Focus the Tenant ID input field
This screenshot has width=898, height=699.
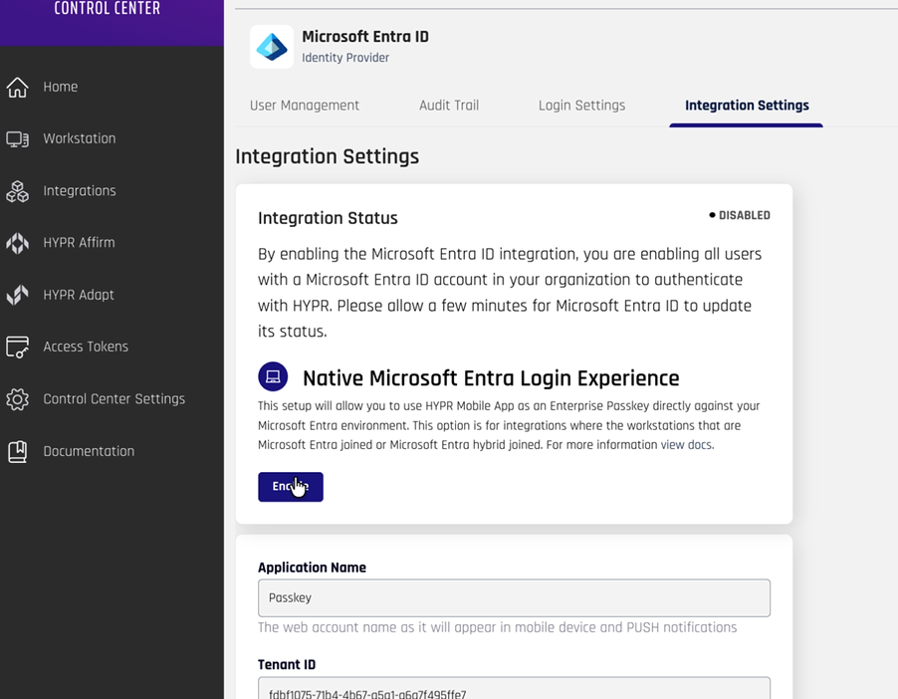click(x=514, y=690)
